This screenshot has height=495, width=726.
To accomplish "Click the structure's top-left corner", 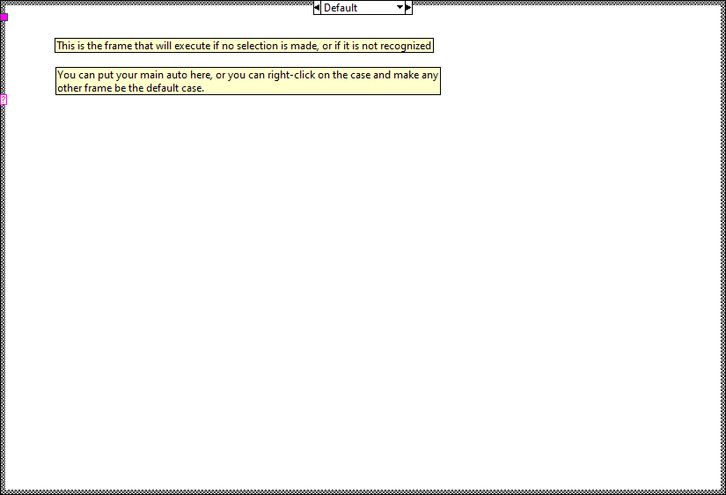I will click(x=4, y=4).
